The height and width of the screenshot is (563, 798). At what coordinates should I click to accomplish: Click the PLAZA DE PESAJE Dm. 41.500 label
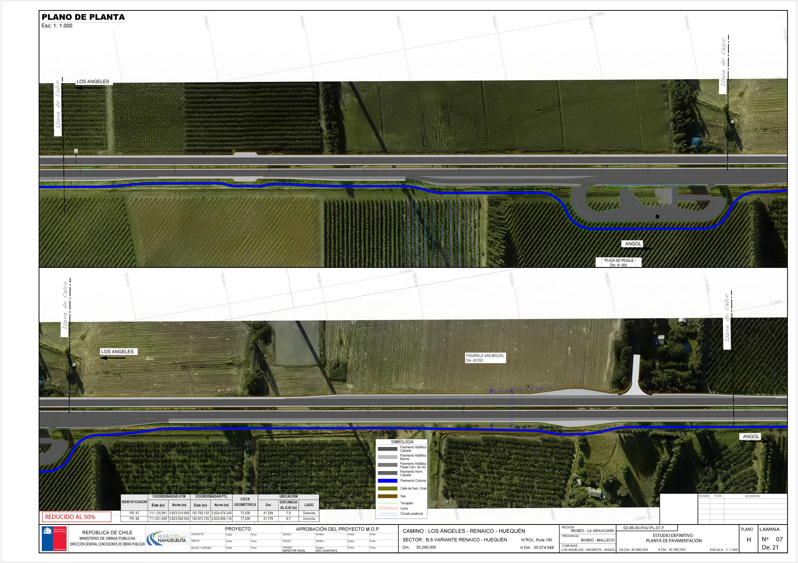coord(619,262)
